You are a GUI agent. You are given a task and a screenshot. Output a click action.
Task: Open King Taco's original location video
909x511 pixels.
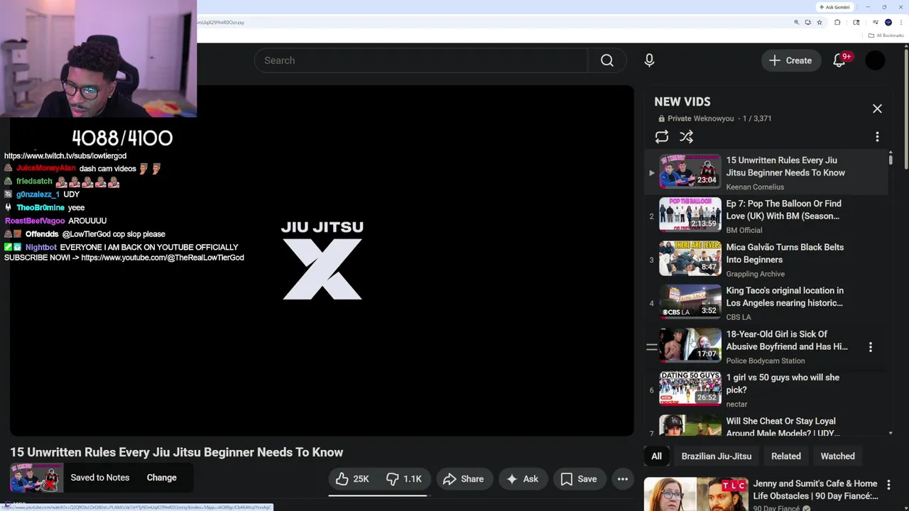(785, 297)
